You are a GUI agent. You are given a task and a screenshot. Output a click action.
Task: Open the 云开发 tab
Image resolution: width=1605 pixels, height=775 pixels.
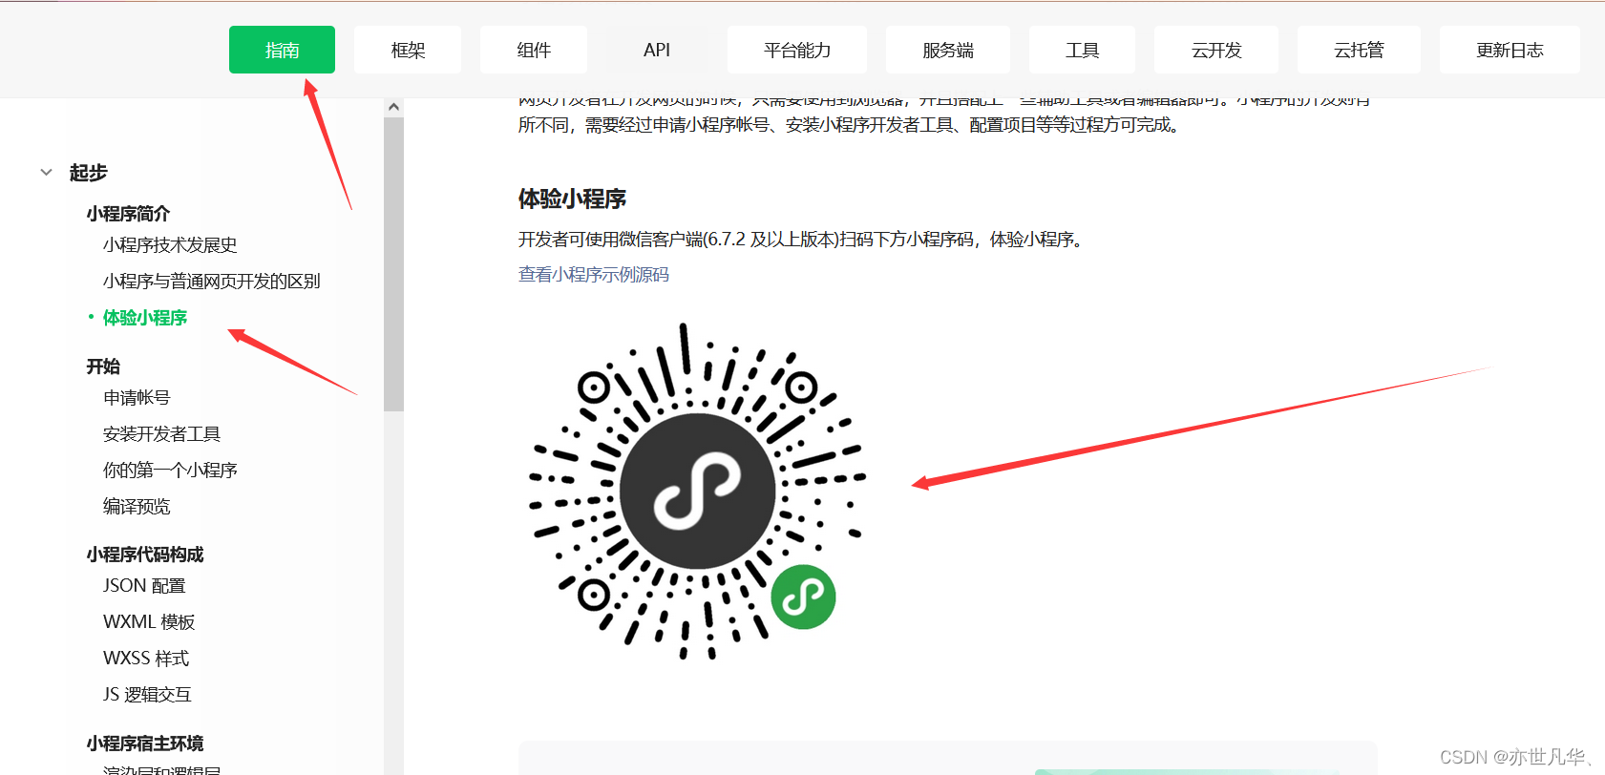pyautogui.click(x=1215, y=51)
